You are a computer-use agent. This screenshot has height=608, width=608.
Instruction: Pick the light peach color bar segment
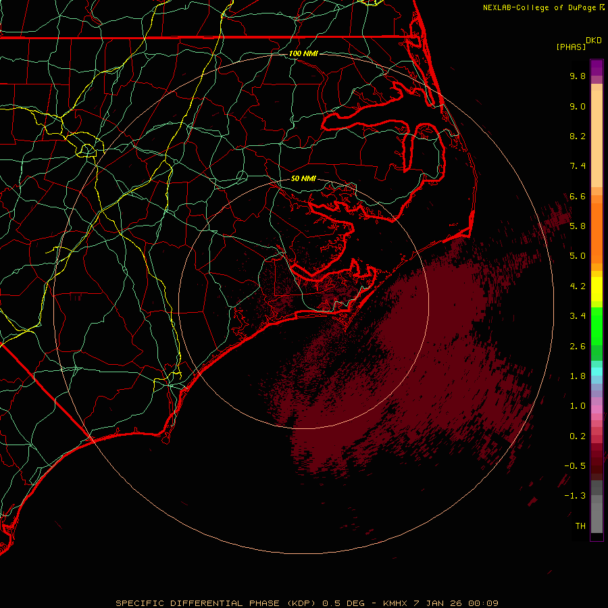click(x=597, y=138)
